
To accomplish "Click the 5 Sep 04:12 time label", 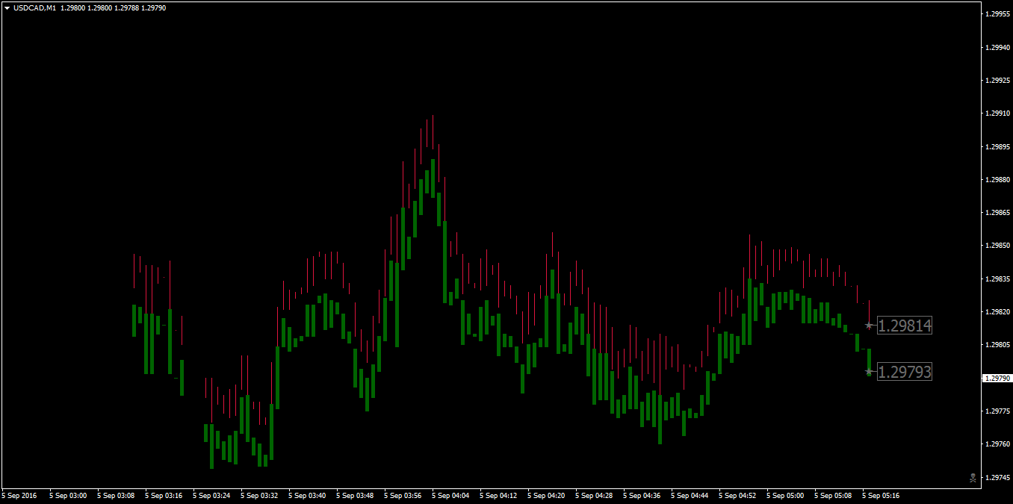I will coord(498,495).
